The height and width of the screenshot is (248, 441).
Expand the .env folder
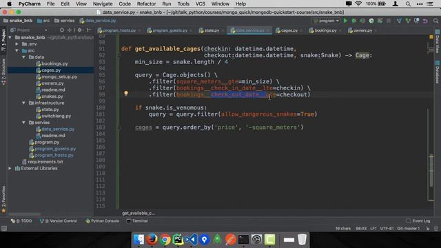[17, 44]
